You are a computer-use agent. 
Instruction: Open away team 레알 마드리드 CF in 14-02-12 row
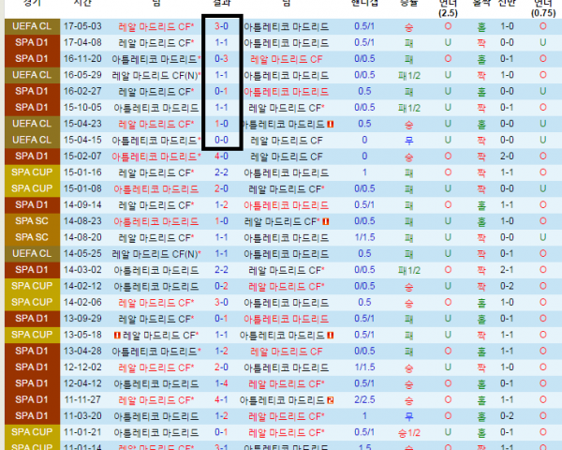[x=287, y=286]
